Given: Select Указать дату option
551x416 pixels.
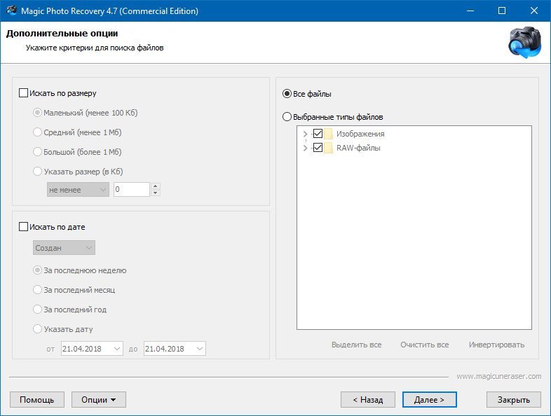Looking at the screenshot, I should tap(37, 329).
